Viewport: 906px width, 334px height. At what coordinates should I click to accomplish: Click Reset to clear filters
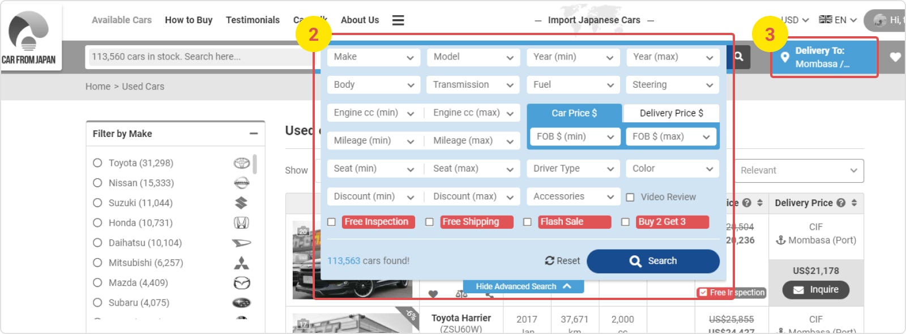(x=562, y=261)
